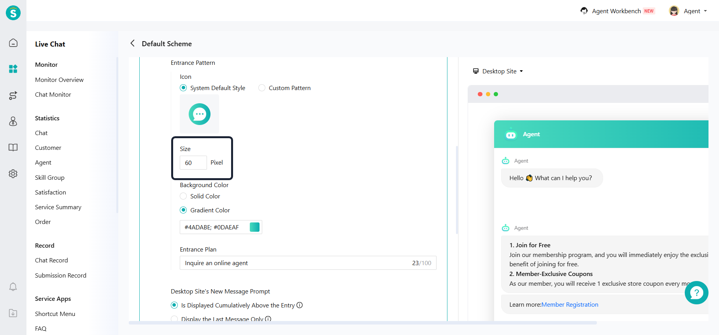Open Chat Monitor in the sidebar

point(53,95)
